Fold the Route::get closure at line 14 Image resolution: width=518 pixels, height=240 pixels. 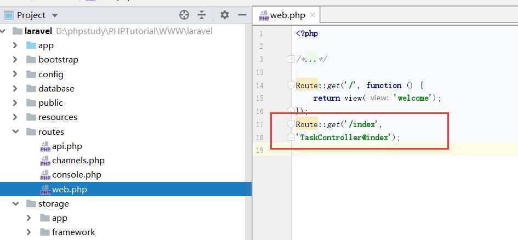[x=291, y=85]
